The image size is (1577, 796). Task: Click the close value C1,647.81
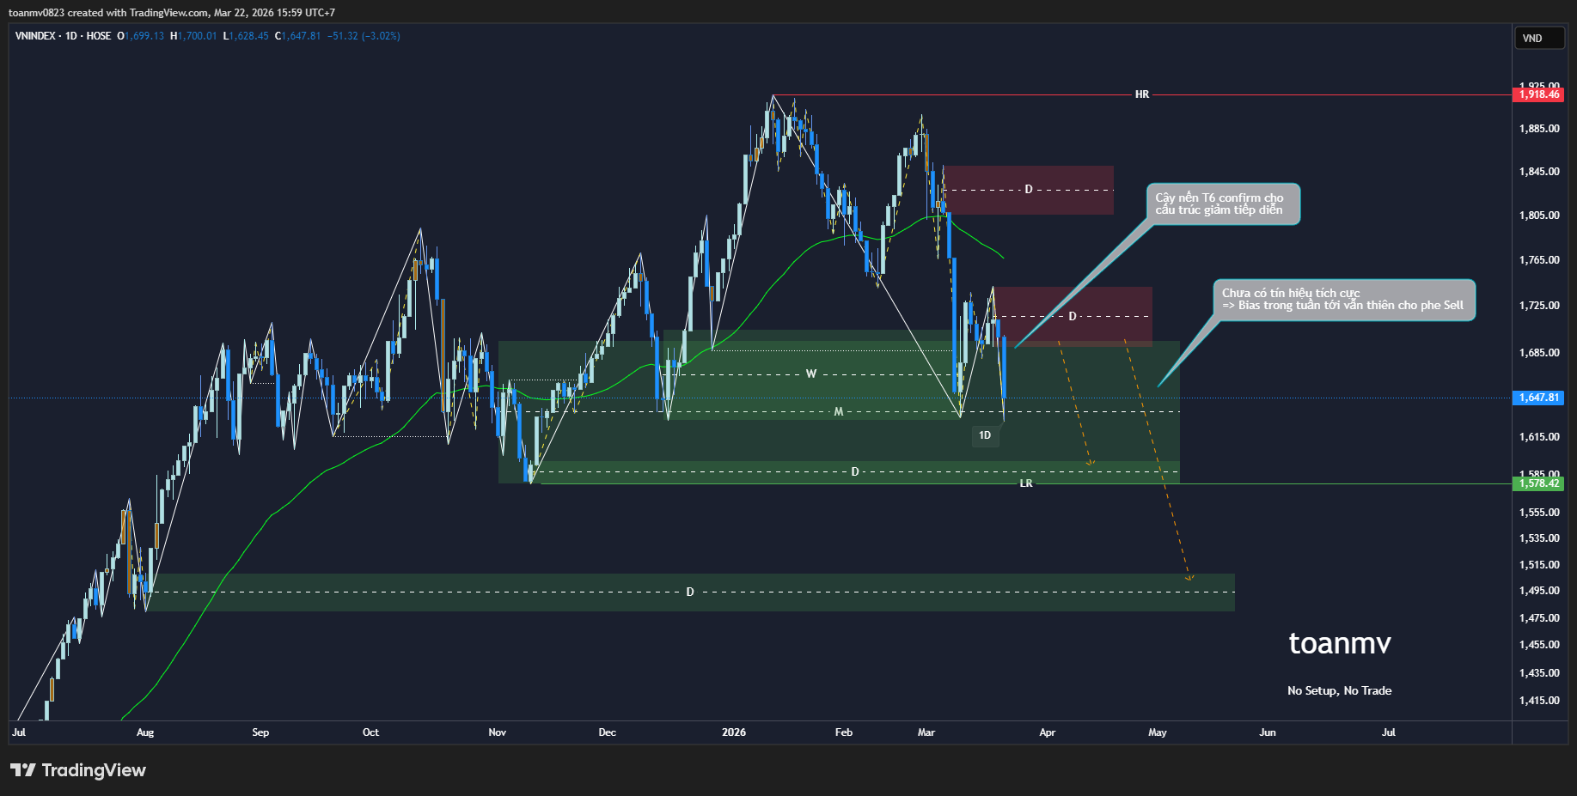pos(297,36)
